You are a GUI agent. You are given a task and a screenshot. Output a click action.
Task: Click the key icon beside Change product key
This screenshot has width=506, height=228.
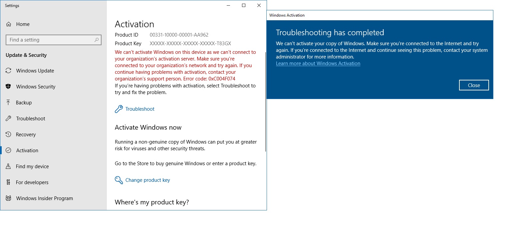[x=119, y=180]
